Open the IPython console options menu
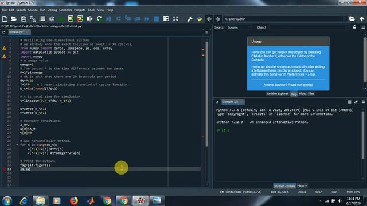This screenshot has height=206, width=367. [x=363, y=102]
